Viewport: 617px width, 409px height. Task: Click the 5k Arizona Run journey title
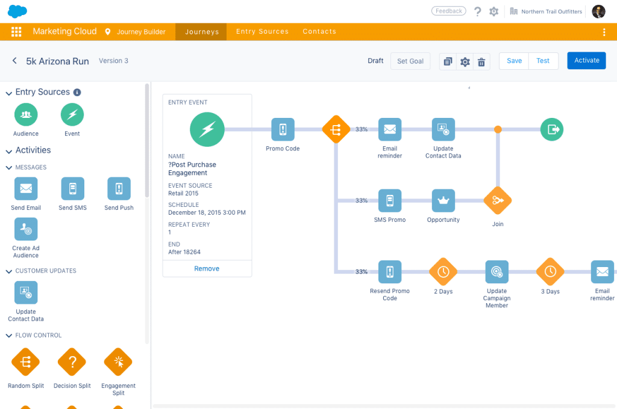(57, 61)
